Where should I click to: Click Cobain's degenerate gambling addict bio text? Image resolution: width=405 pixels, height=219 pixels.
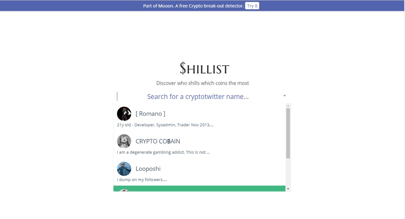coord(163,152)
